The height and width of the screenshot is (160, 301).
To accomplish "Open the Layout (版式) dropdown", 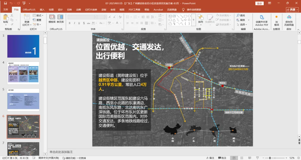I will 38,15.
